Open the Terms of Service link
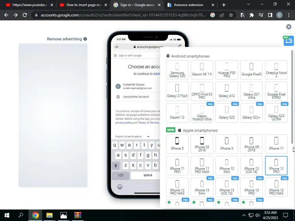This screenshot has height=221, width=295. tap(149, 123)
